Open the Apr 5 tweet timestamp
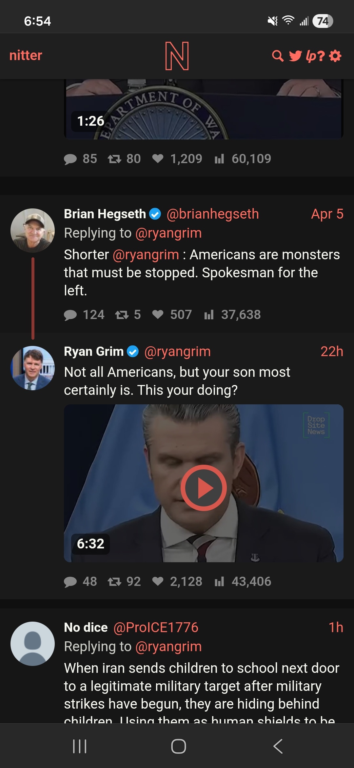 [x=327, y=214]
